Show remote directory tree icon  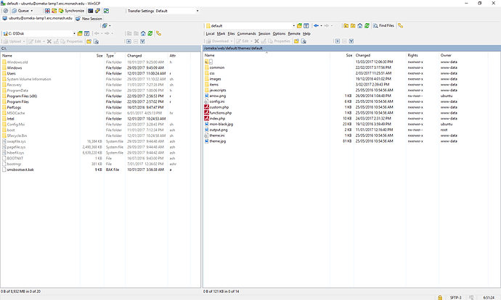click(400, 25)
